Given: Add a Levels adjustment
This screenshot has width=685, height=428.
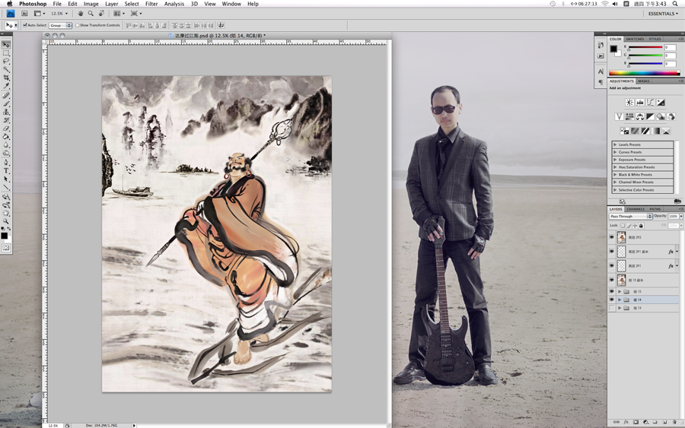Looking at the screenshot, I should [640, 103].
